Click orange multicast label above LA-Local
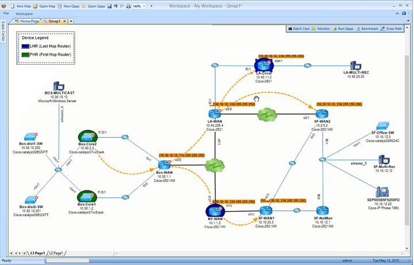Image resolution: width=414 pixels, height=265 pixels. pos(281,56)
